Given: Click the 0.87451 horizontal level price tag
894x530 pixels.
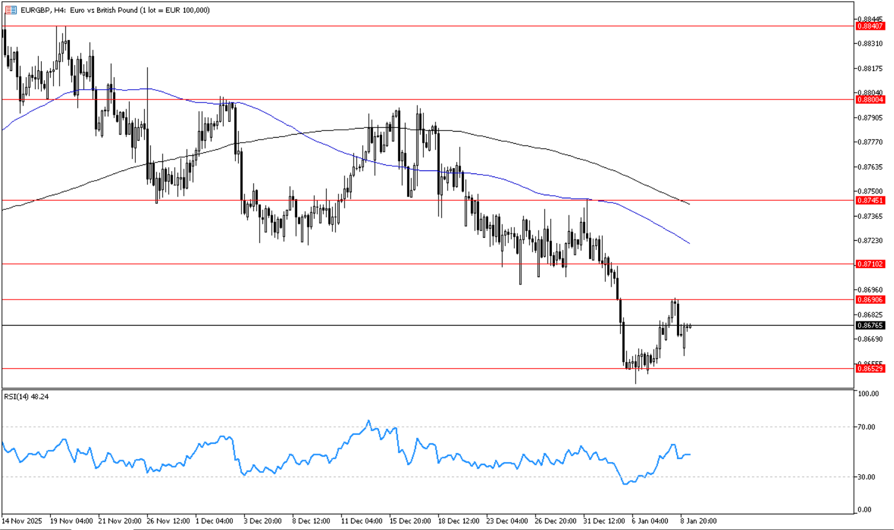Looking at the screenshot, I should pyautogui.click(x=870, y=200).
